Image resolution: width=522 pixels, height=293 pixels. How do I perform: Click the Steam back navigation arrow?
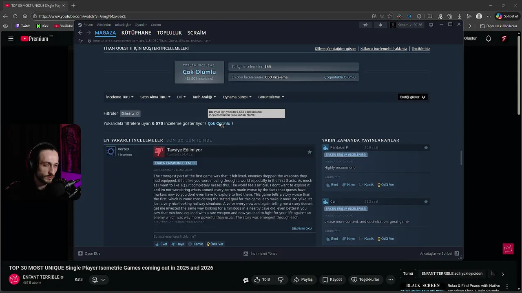click(80, 33)
